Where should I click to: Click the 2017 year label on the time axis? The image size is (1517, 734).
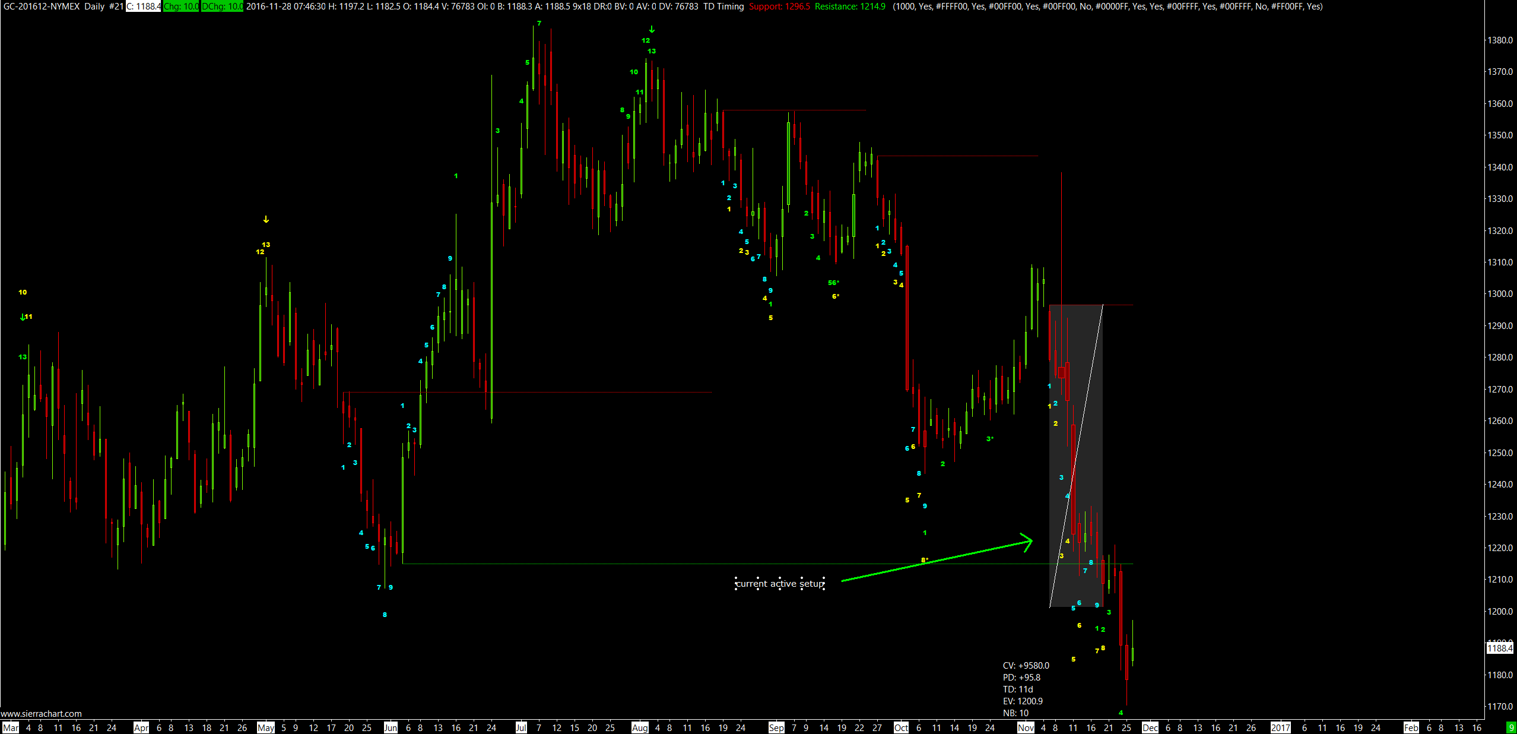[x=1280, y=727]
